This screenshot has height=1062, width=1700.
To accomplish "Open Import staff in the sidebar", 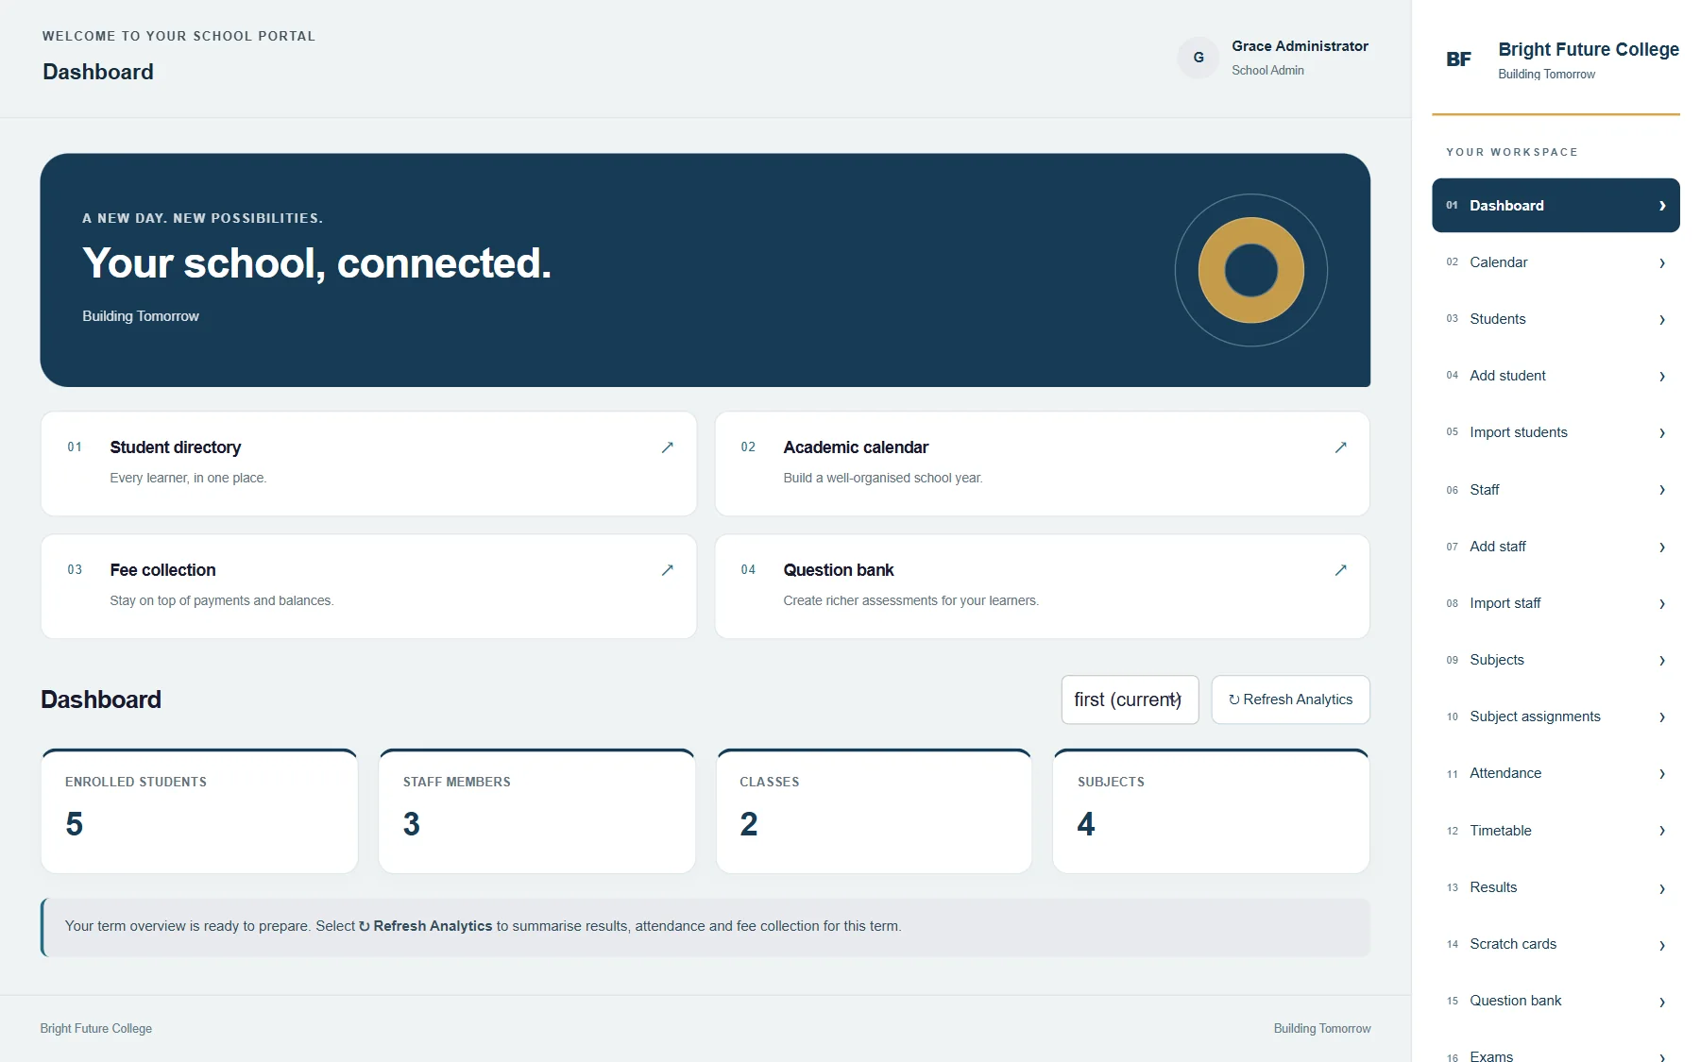I will pyautogui.click(x=1555, y=603).
